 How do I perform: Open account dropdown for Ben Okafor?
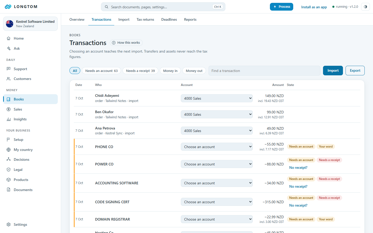click(217, 114)
